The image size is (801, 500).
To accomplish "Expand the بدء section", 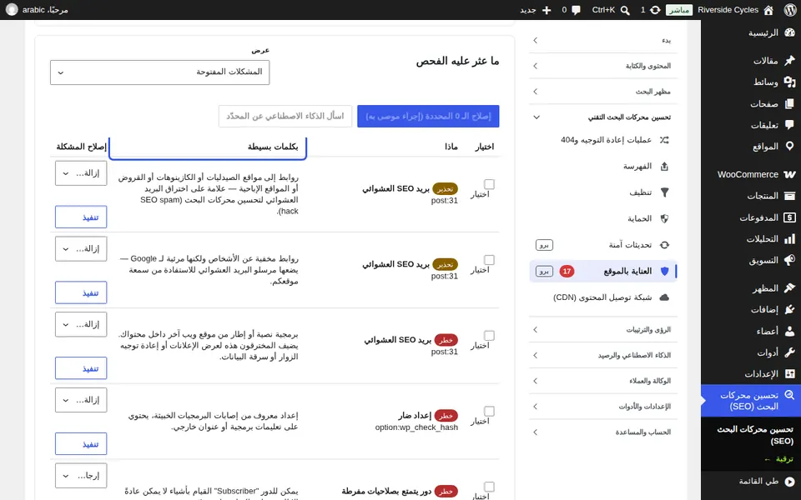I will tap(603, 40).
